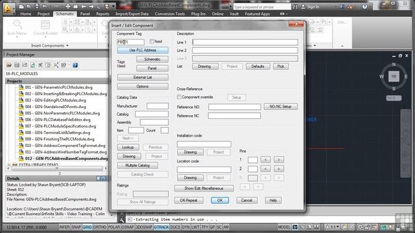Click the Defaults button in Description

(258, 66)
